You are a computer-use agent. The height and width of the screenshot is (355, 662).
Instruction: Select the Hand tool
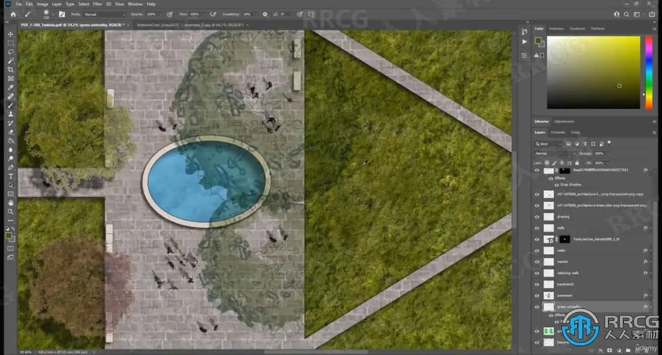click(11, 203)
